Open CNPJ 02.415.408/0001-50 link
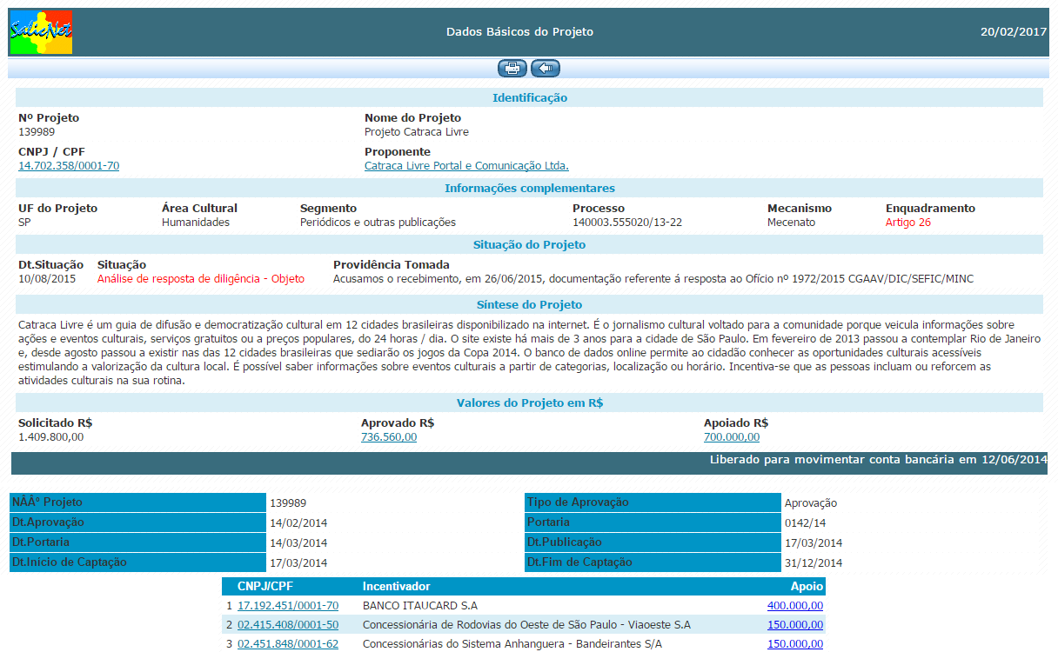This screenshot has width=1058, height=652. 288,624
